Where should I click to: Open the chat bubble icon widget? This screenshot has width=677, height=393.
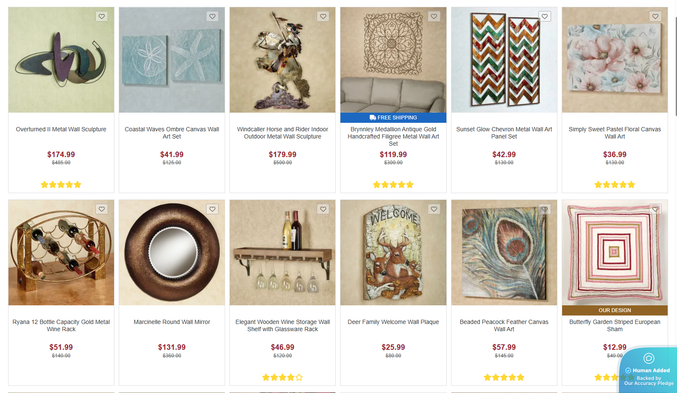click(649, 358)
